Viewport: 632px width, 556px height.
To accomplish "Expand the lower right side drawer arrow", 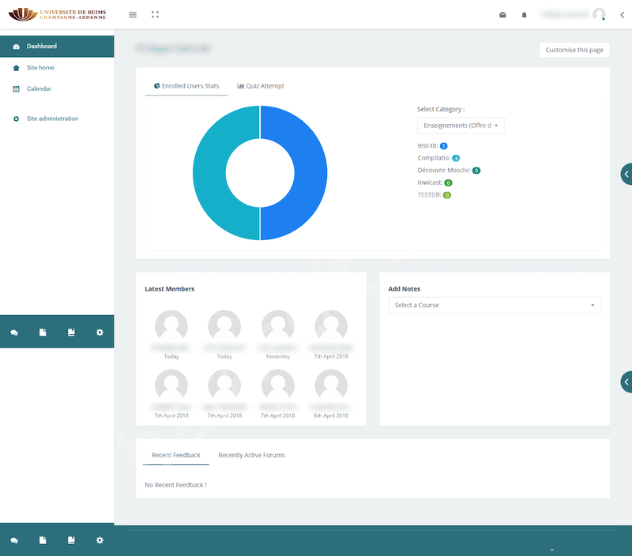I will click(626, 381).
